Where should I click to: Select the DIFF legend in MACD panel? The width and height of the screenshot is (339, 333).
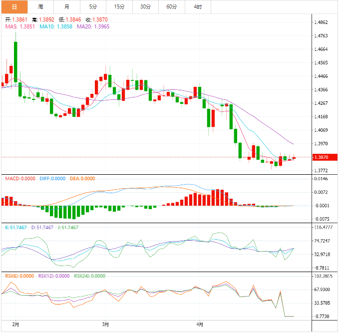pyautogui.click(x=52, y=179)
